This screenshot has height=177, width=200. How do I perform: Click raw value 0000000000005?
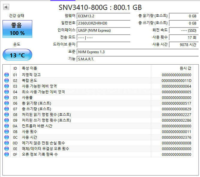coord(177,92)
